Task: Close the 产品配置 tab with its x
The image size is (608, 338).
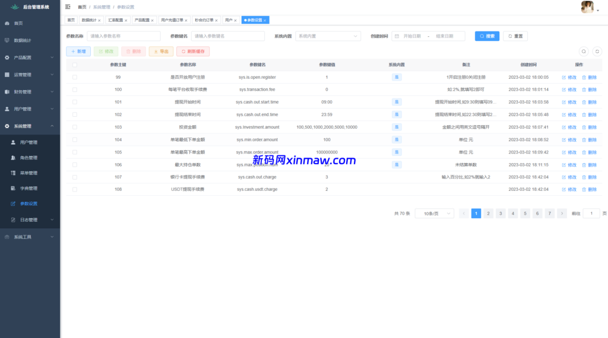Action: pyautogui.click(x=153, y=21)
